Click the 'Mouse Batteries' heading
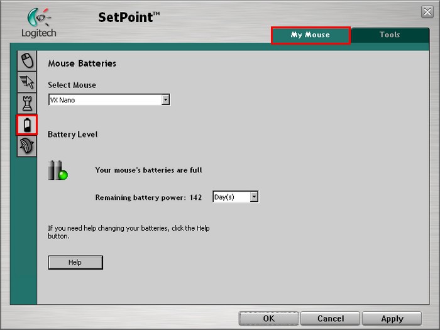 click(82, 63)
